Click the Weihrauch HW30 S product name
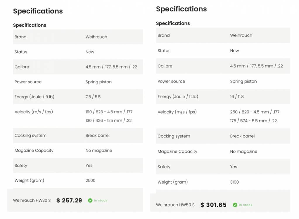299x219 pixels. [x=32, y=201]
